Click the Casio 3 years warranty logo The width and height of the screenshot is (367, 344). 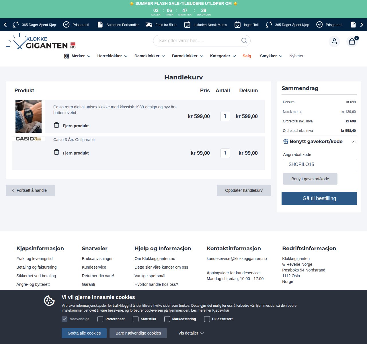point(28,139)
